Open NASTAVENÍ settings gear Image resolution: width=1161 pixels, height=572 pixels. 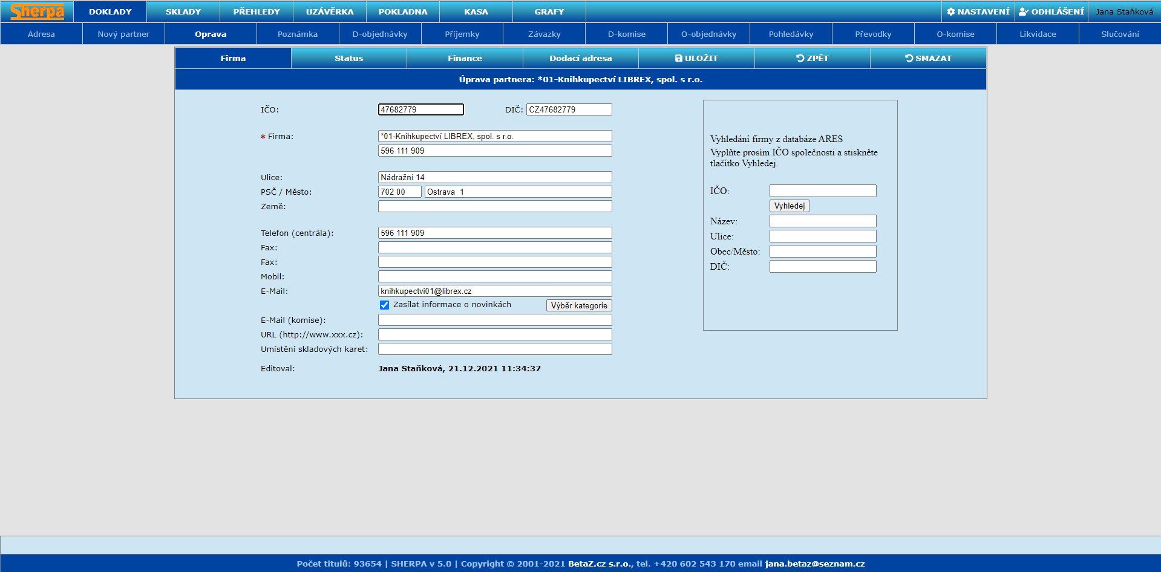978,11
